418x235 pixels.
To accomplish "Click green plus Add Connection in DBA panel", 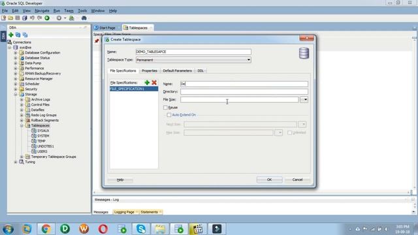I will 11,35.
